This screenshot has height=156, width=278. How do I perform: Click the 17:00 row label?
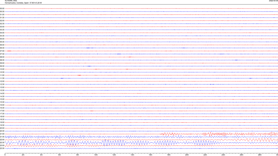pyautogui.click(x=2, y=111)
